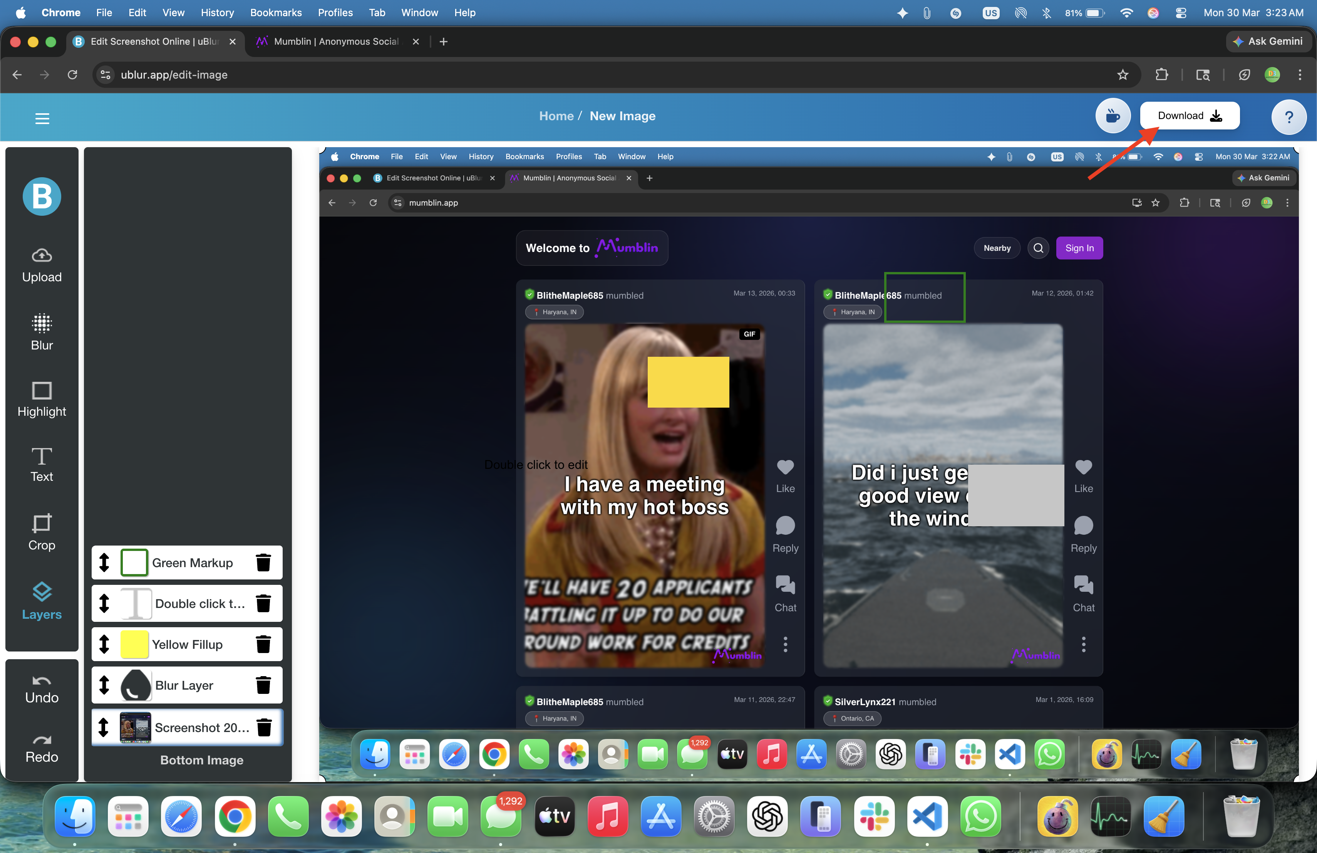Delete the Screenshot layer
This screenshot has width=1317, height=853.
265,727
